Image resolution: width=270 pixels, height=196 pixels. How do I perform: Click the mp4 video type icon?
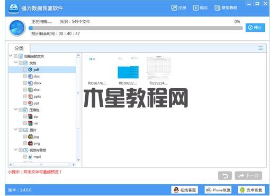coord(30,157)
